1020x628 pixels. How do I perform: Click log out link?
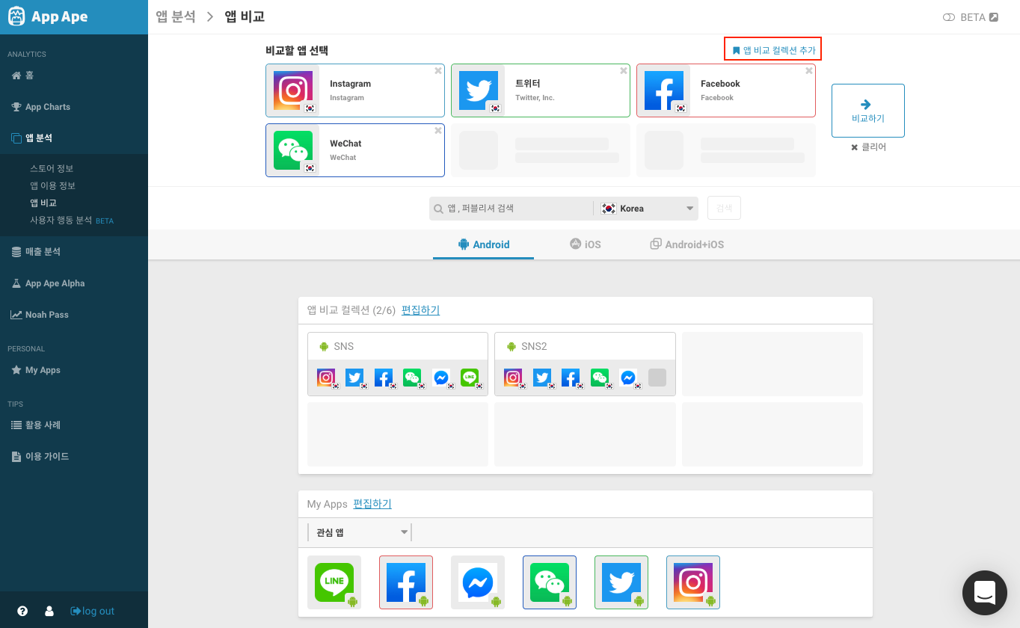tap(93, 611)
